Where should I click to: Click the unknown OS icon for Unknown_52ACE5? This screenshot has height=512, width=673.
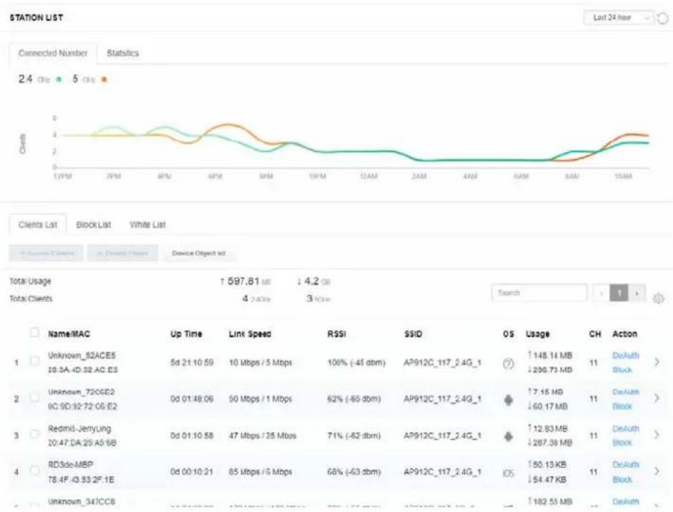click(508, 363)
